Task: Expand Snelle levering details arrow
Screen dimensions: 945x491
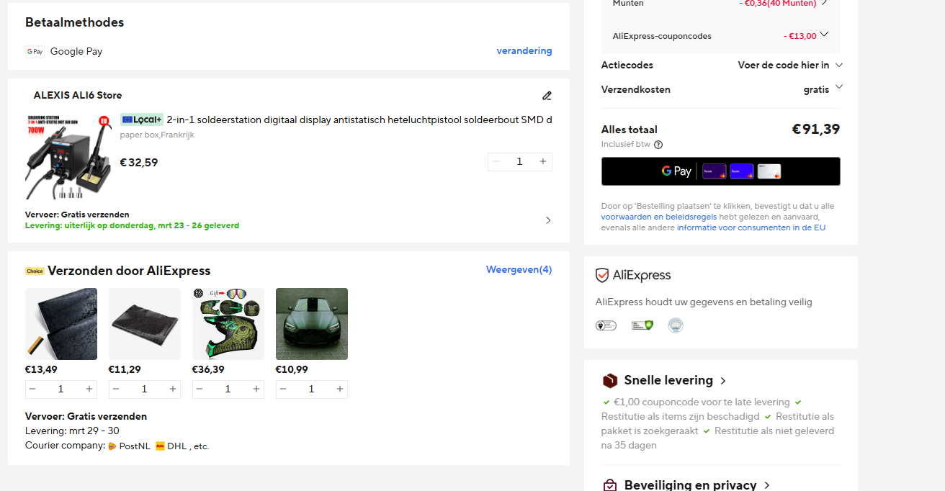Action: [x=723, y=381]
